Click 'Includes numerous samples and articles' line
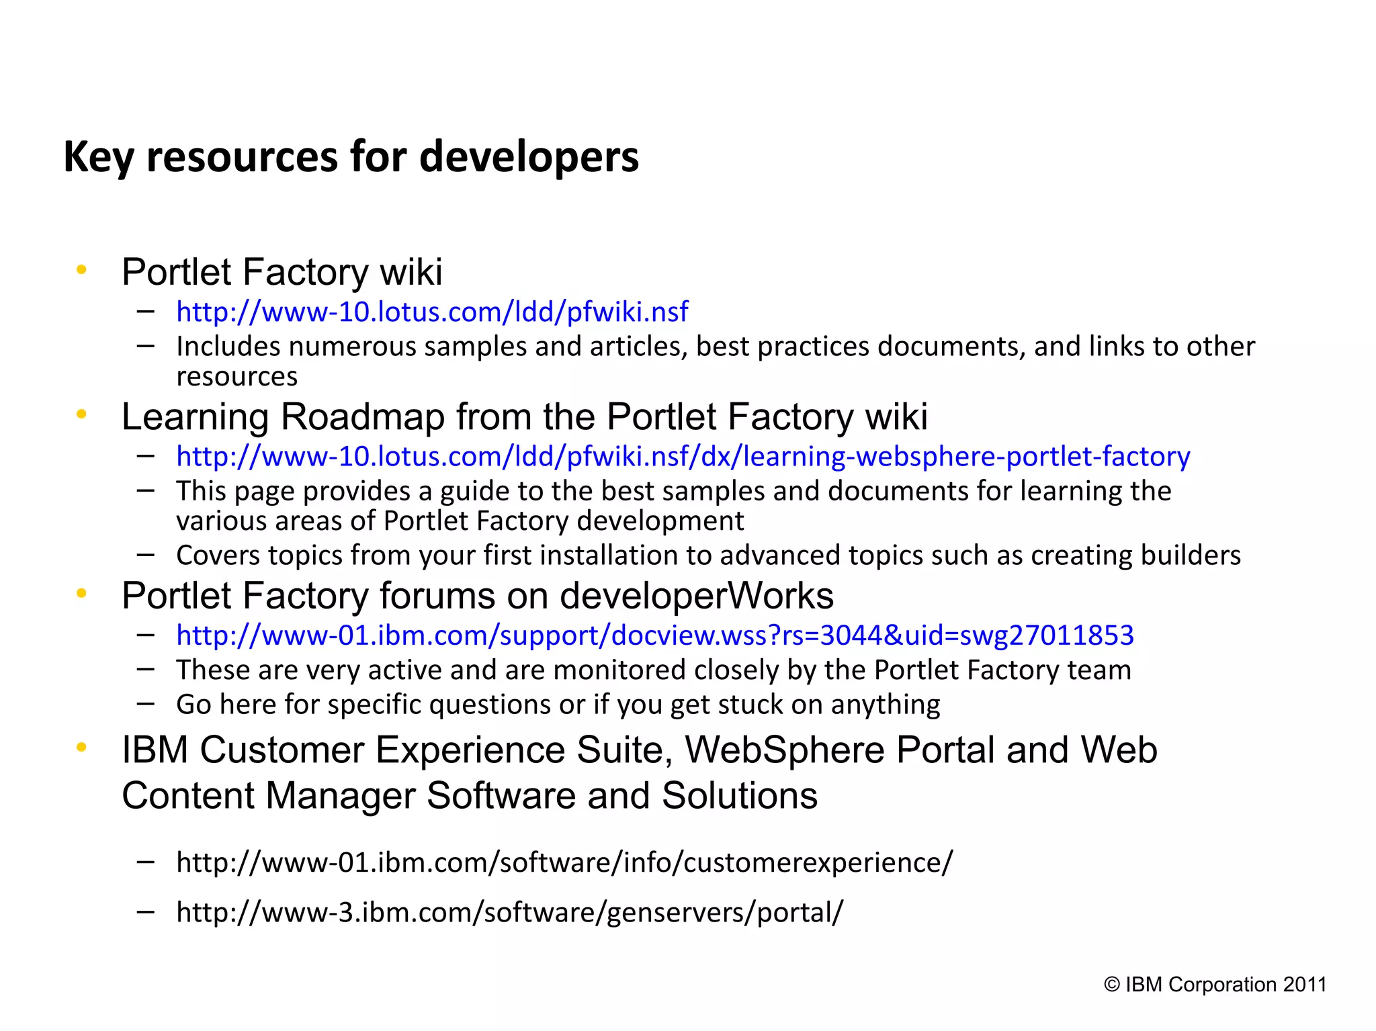Screen dimensions: 1376x1031 click(716, 361)
